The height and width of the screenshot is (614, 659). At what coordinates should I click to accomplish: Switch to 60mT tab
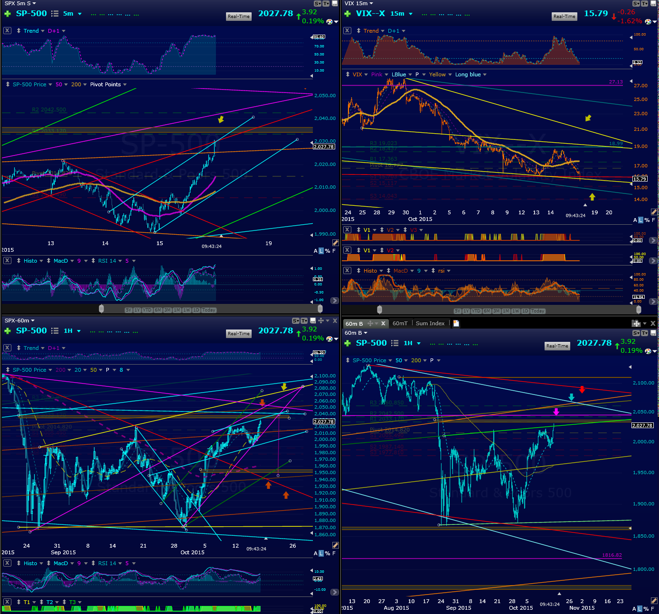coord(400,323)
